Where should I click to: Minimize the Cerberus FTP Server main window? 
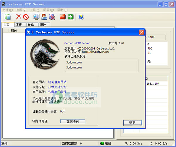160,4
